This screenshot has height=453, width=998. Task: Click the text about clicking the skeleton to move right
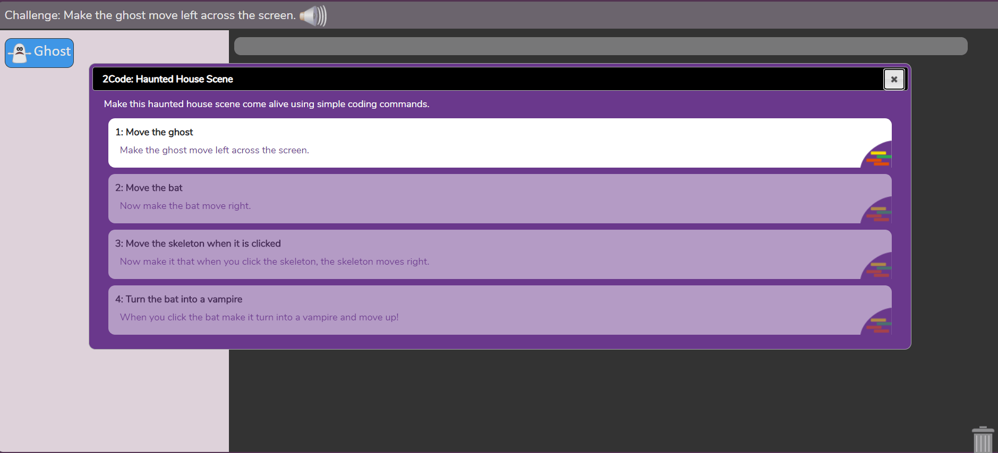click(x=274, y=262)
